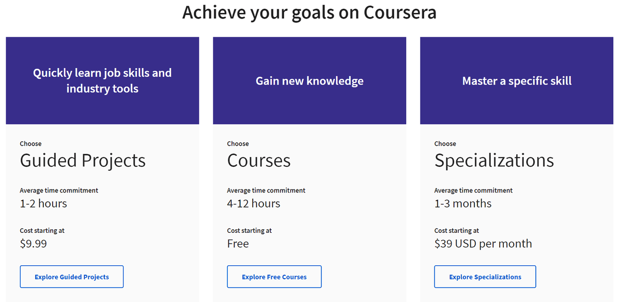Click 'Choose' label above Guided Projects
The image size is (620, 303).
click(31, 143)
